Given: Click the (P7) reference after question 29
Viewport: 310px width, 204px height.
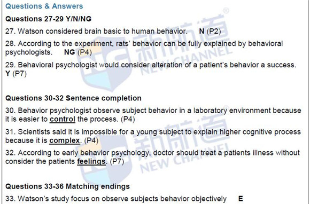Looking at the screenshot, I should pos(19,74).
